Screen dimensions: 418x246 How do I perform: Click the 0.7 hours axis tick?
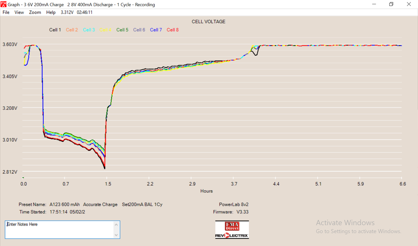pos(66,184)
